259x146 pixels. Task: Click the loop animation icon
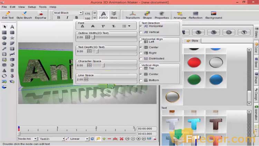[x=92, y=139]
